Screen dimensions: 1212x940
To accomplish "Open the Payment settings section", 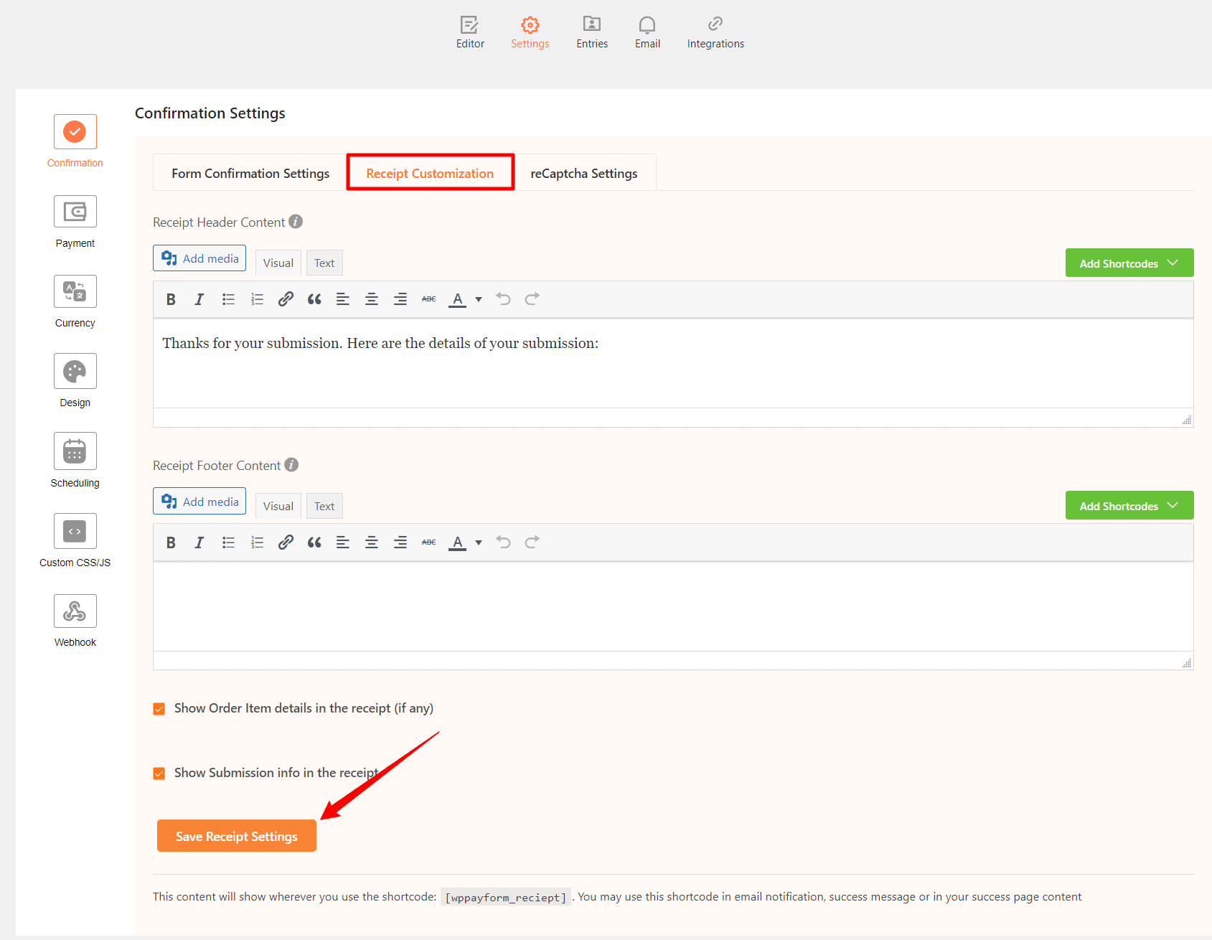I will (75, 211).
